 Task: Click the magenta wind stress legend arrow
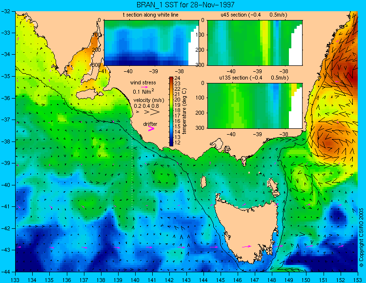[x=144, y=87]
